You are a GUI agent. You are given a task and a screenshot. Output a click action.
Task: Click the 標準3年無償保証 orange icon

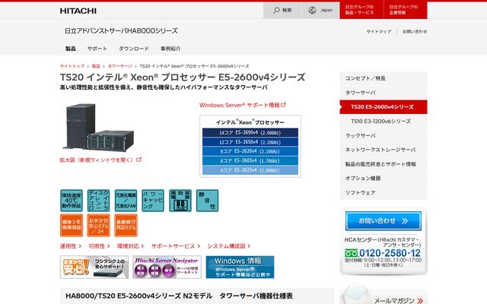coord(72,225)
